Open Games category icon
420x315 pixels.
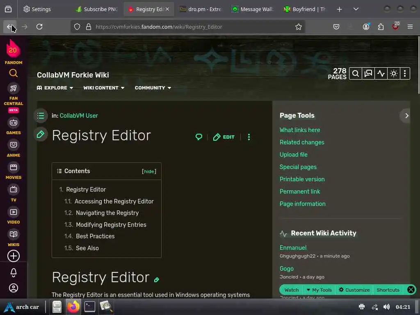[14, 123]
